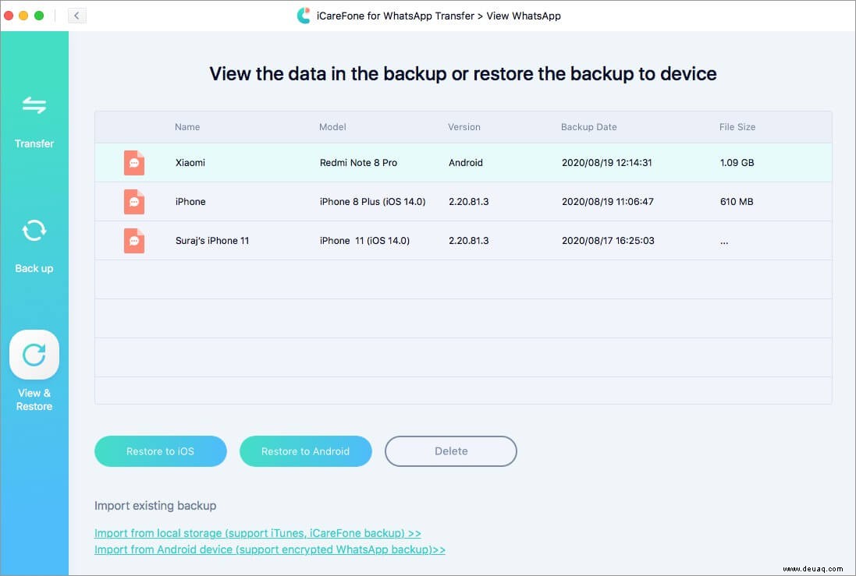
Task: Click the Restore to Android button
Action: (306, 451)
